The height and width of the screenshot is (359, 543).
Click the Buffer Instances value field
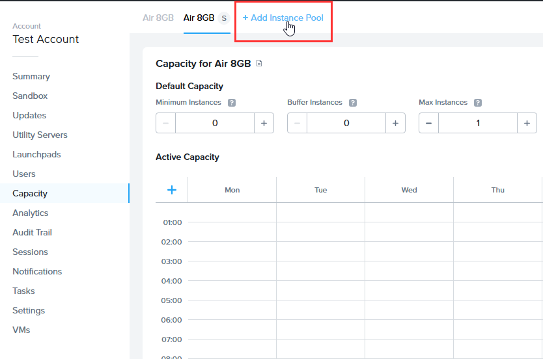(346, 123)
